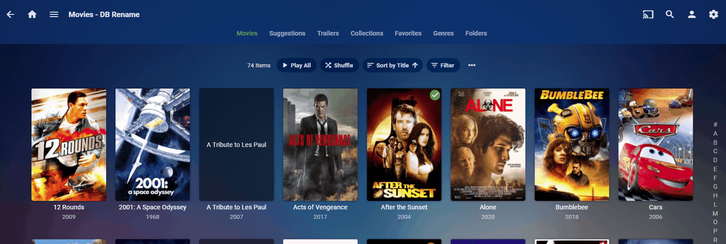726x244 pixels.
Task: Open the Alone movie poster
Action: point(488,145)
